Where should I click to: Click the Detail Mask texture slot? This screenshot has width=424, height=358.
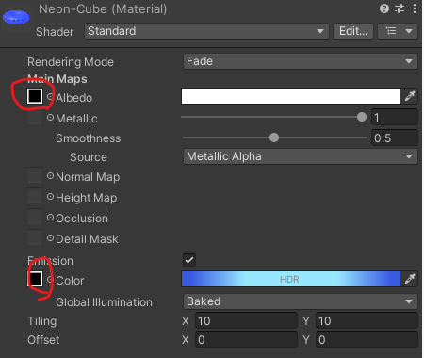pyautogui.click(x=35, y=237)
